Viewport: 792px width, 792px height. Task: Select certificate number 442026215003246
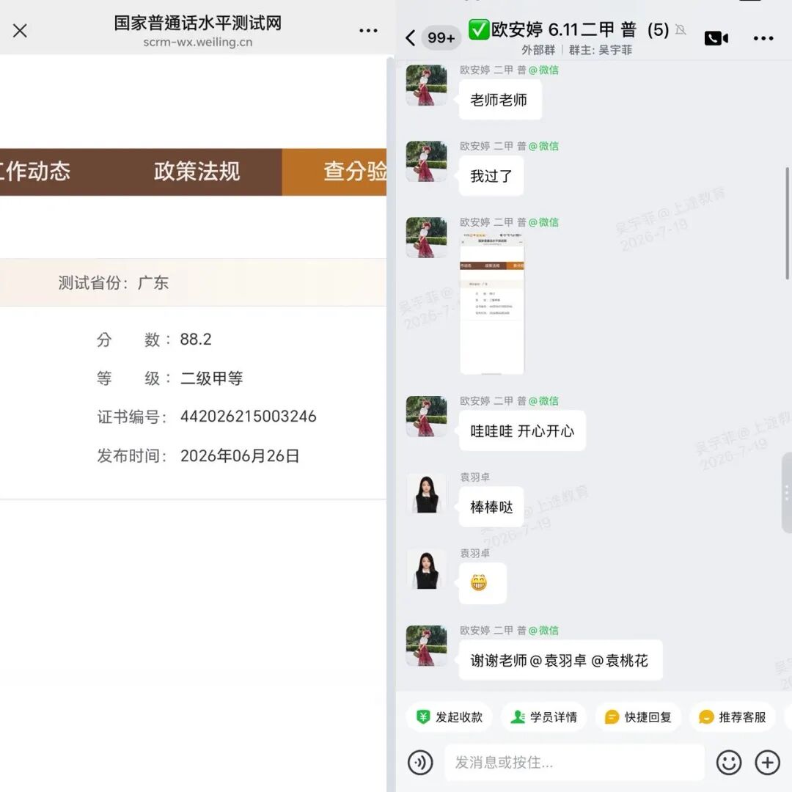[248, 417]
